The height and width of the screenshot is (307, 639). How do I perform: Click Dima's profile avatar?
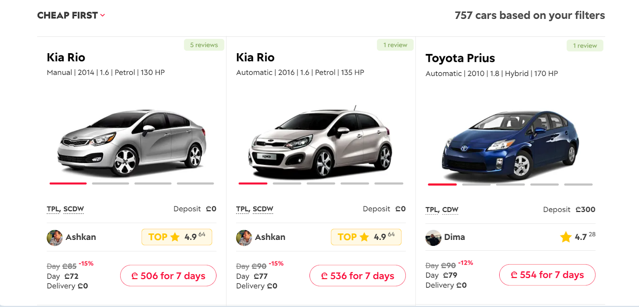click(x=433, y=237)
